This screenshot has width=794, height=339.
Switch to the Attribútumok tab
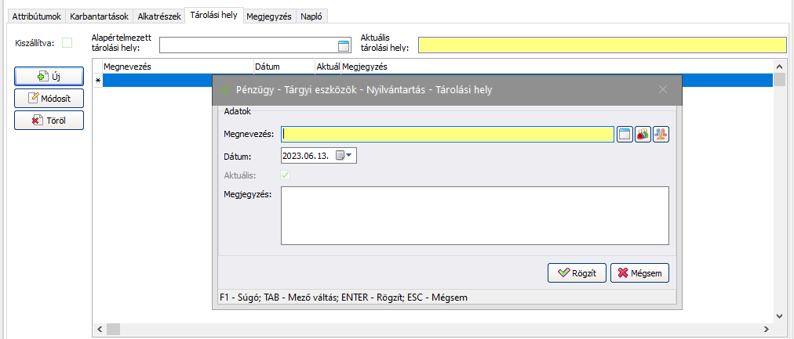tap(37, 16)
